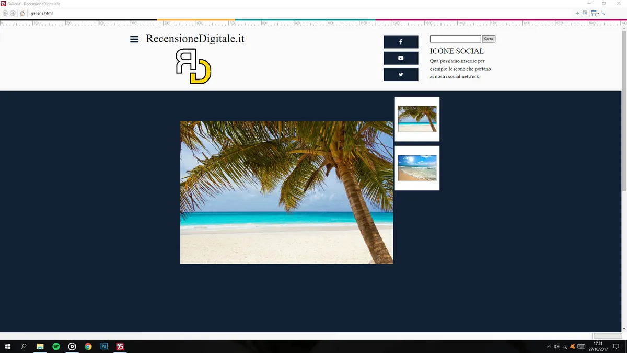Click the orange breakpoint bar on ruler
Viewport: 627px width, 353px height.
(196, 20)
